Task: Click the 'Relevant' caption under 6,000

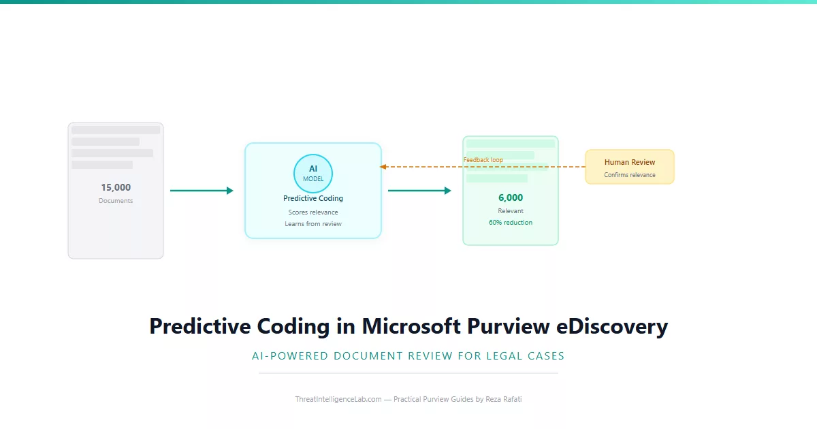Action: 511,211
